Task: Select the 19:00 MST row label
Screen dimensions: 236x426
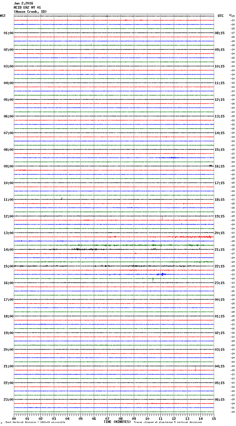Action: pyautogui.click(x=9, y=333)
